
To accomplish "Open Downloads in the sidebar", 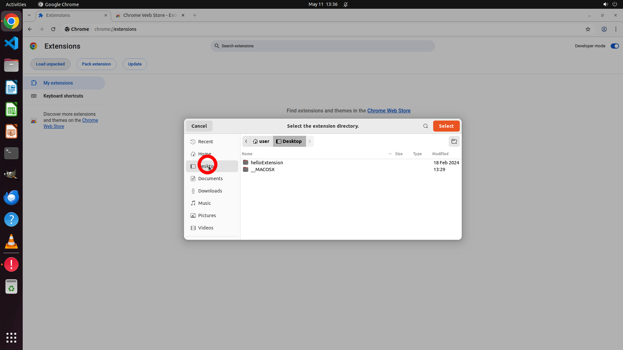I will click(210, 191).
